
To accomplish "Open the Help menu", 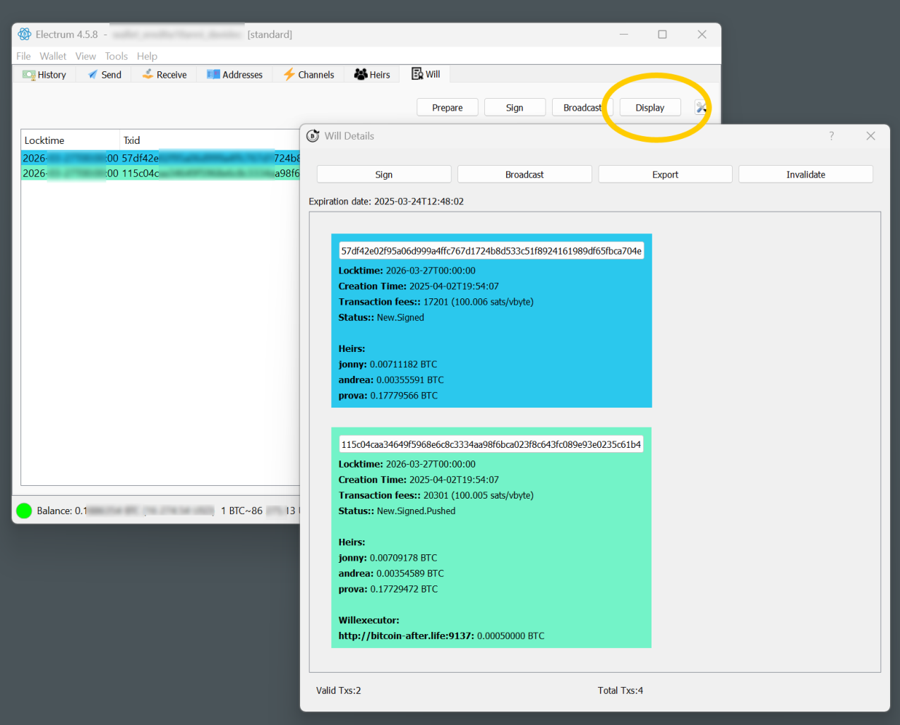I will (147, 56).
